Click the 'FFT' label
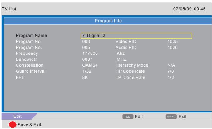The height and width of the screenshot is (129, 212). [x=20, y=78]
